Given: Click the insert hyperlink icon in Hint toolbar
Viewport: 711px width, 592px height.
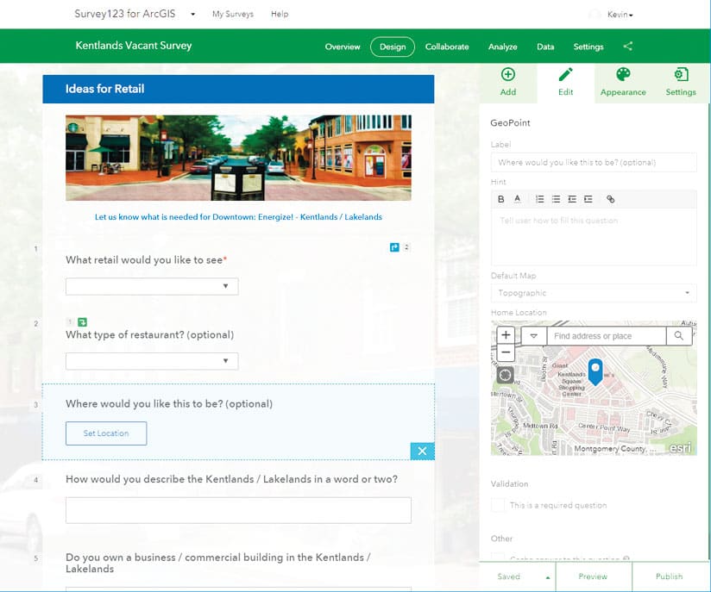Looking at the screenshot, I should click(x=612, y=198).
